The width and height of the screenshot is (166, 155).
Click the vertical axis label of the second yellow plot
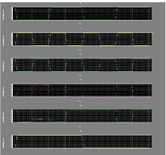[4, 41]
